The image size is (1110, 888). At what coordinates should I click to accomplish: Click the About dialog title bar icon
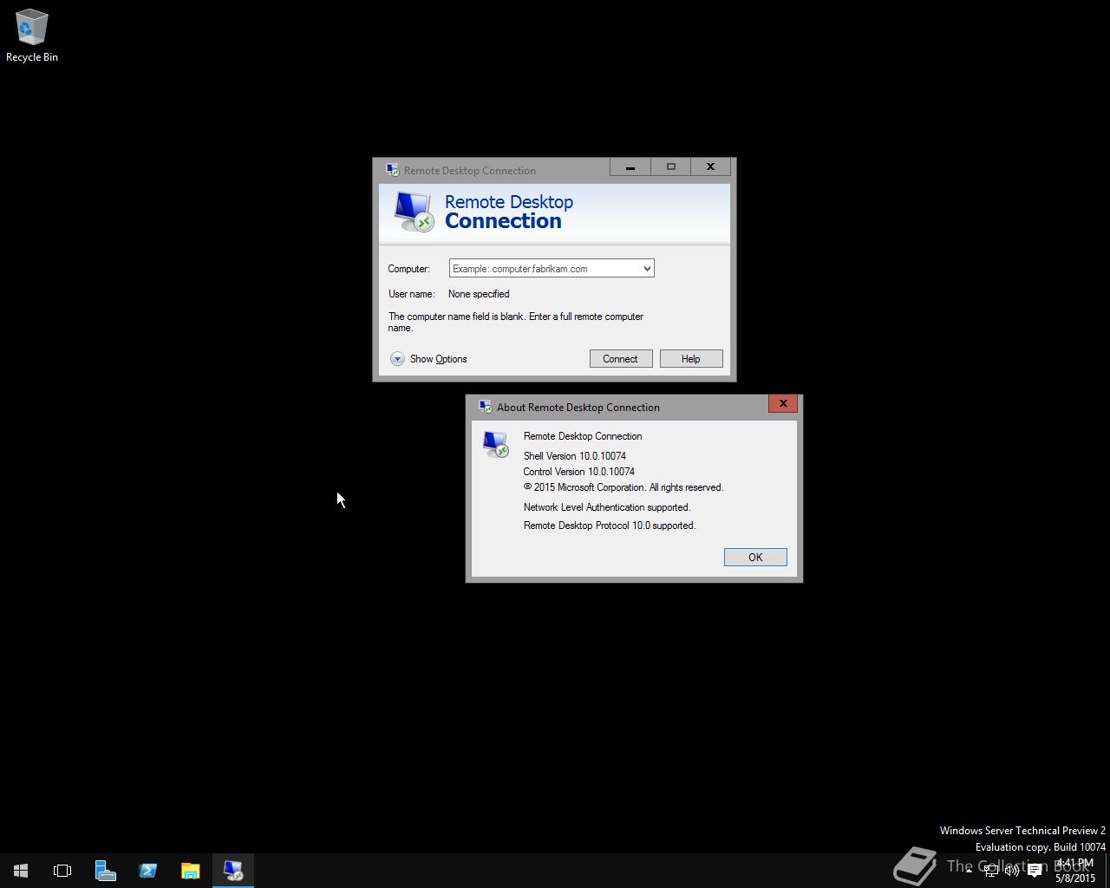pos(486,407)
